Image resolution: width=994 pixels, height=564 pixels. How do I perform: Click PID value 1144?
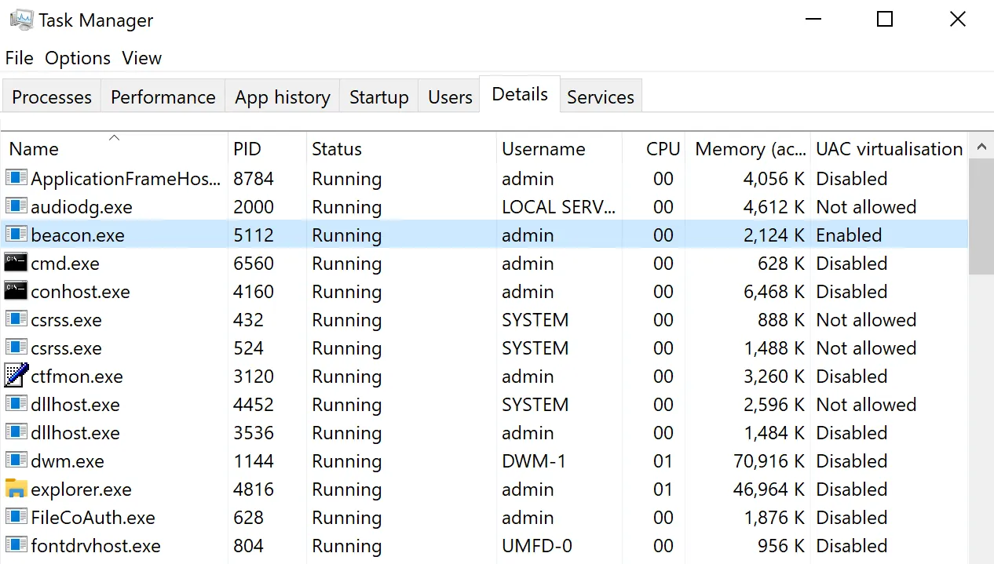(x=254, y=460)
